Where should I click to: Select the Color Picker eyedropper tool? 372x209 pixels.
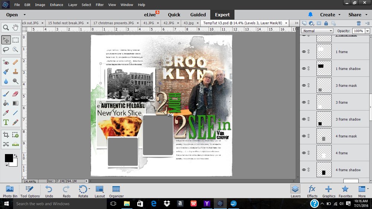tap(6, 113)
